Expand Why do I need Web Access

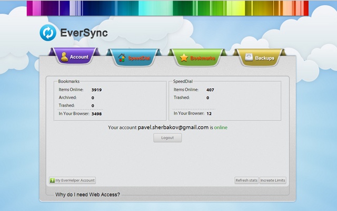pyautogui.click(x=87, y=195)
